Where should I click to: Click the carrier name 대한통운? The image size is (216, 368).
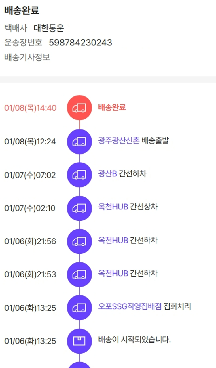(49, 28)
